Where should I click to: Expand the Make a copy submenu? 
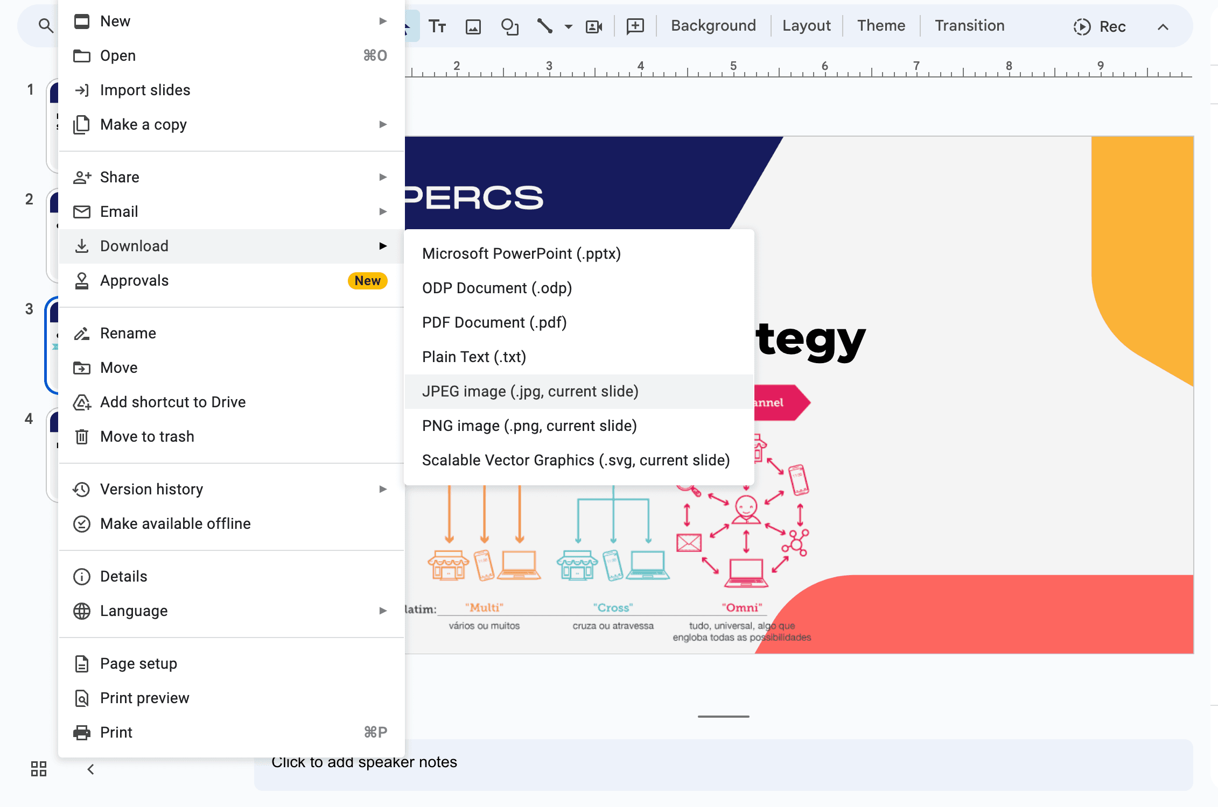click(x=232, y=124)
